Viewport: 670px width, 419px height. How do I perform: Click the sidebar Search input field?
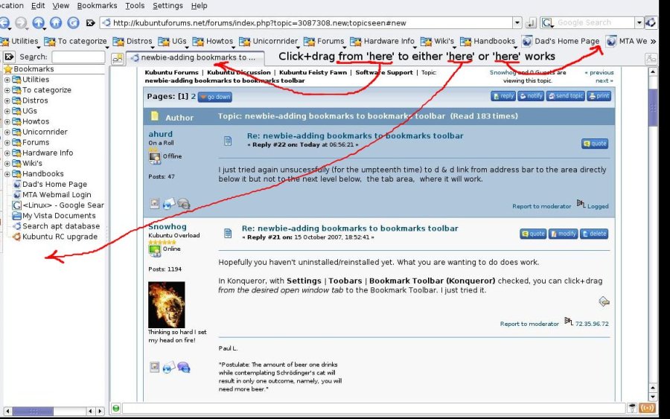click(x=78, y=57)
